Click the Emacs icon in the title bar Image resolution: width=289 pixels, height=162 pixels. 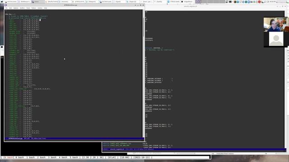click(x=6, y=5)
